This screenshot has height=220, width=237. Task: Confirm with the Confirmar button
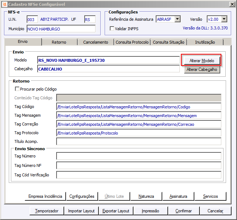coord(184,211)
